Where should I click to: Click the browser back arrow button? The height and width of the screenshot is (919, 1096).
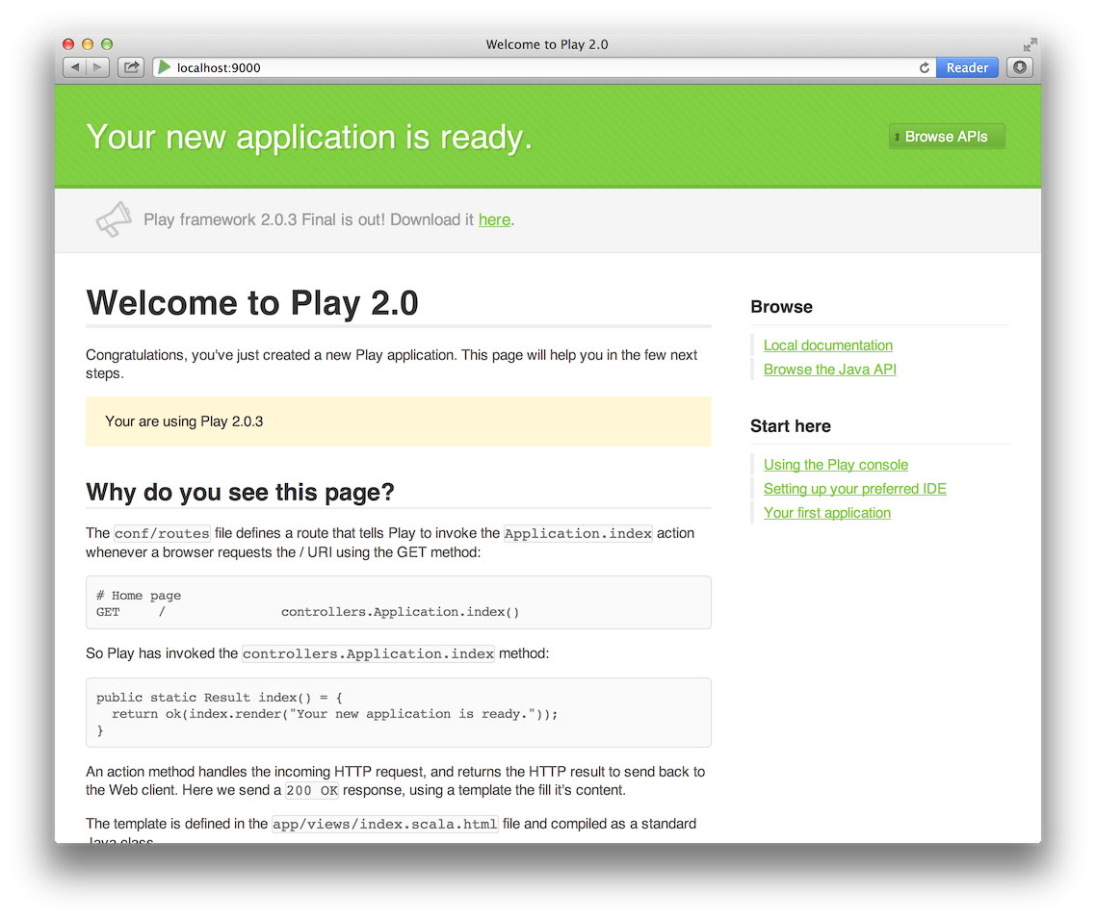coord(75,67)
